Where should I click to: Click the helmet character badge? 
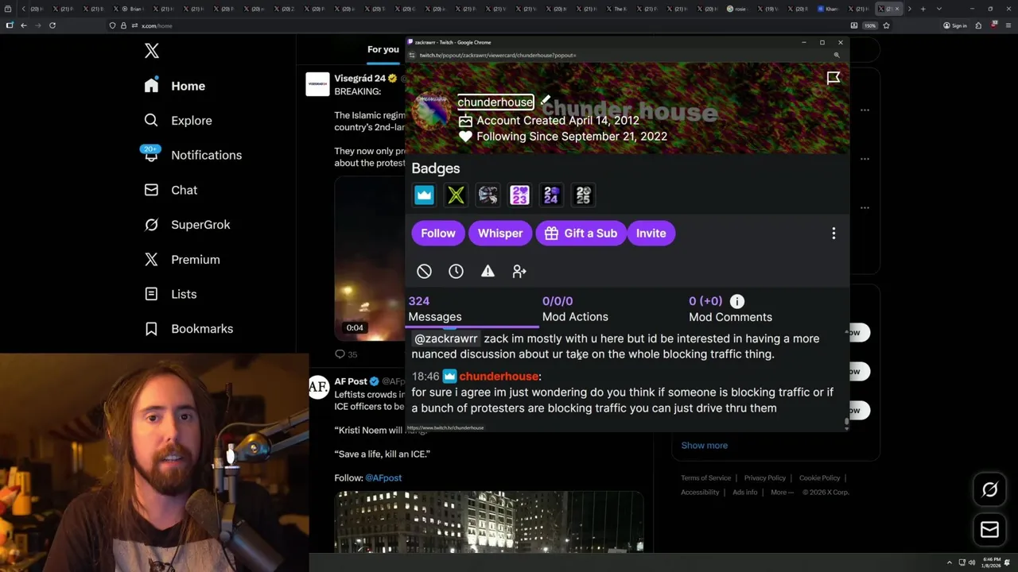(488, 195)
